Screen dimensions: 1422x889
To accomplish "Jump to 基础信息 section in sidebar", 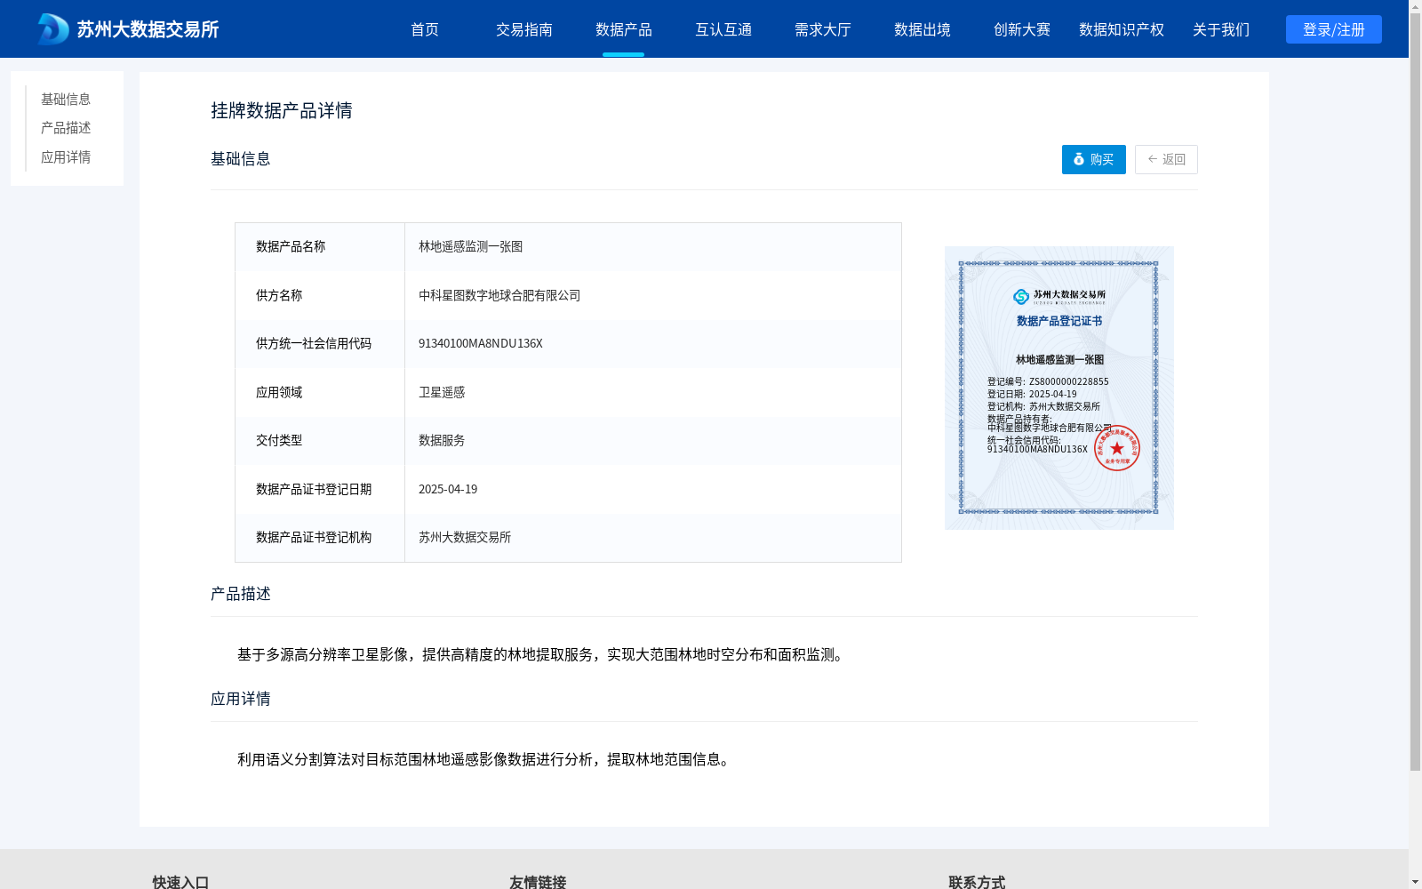I will [x=66, y=99].
